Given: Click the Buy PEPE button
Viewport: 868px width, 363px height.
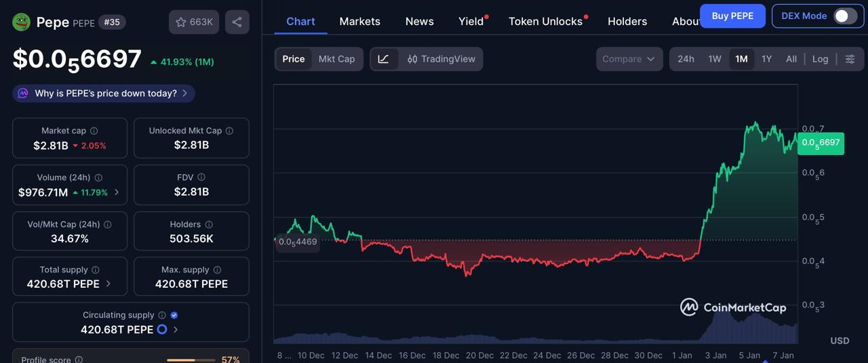Looking at the screenshot, I should (732, 16).
